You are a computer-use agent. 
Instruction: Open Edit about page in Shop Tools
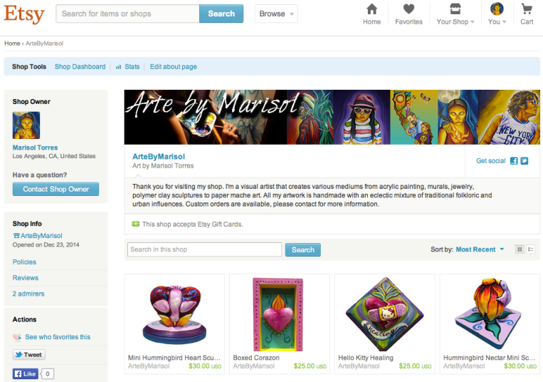(173, 66)
